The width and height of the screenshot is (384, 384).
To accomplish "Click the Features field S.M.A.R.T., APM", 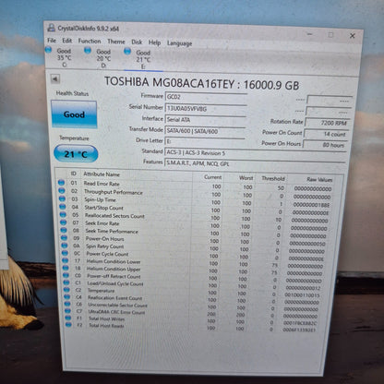I will (x=255, y=164).
